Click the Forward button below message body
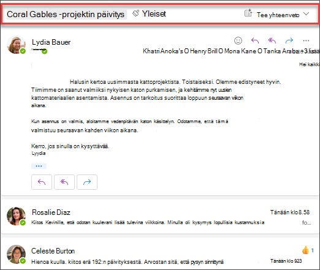Screen dimensions: 320x270 87,182
